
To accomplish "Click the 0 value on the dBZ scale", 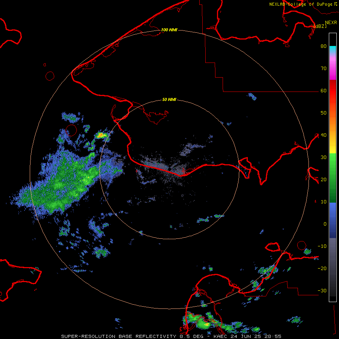I will pyautogui.click(x=325, y=224).
